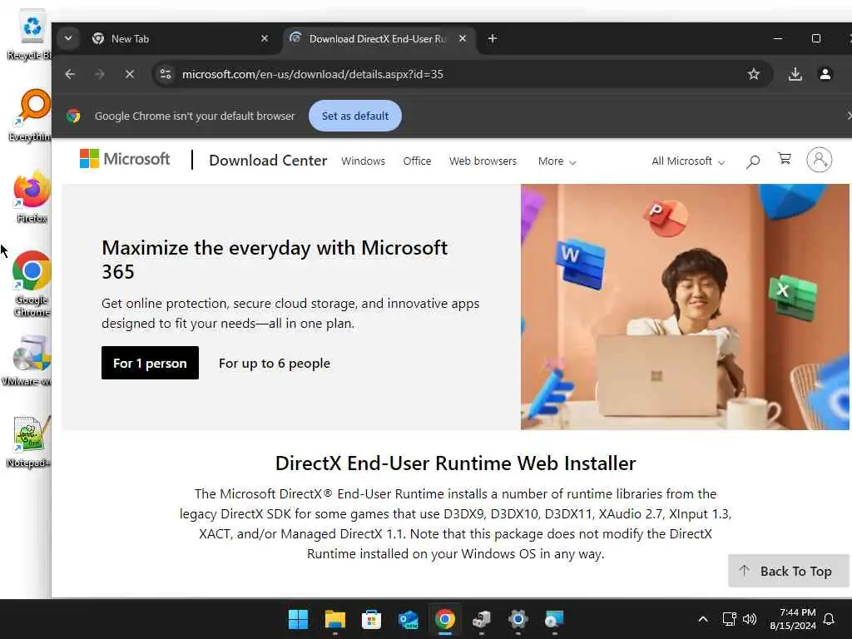The width and height of the screenshot is (852, 639).
Task: Click the Microsoft logo
Action: tap(125, 159)
